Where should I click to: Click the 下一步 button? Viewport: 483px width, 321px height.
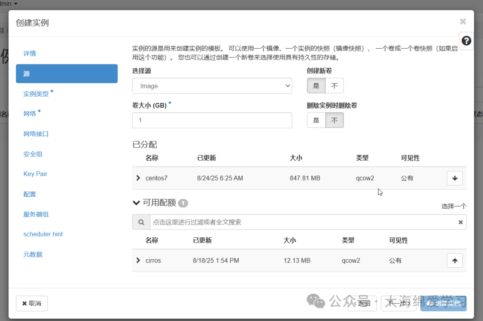point(398,303)
